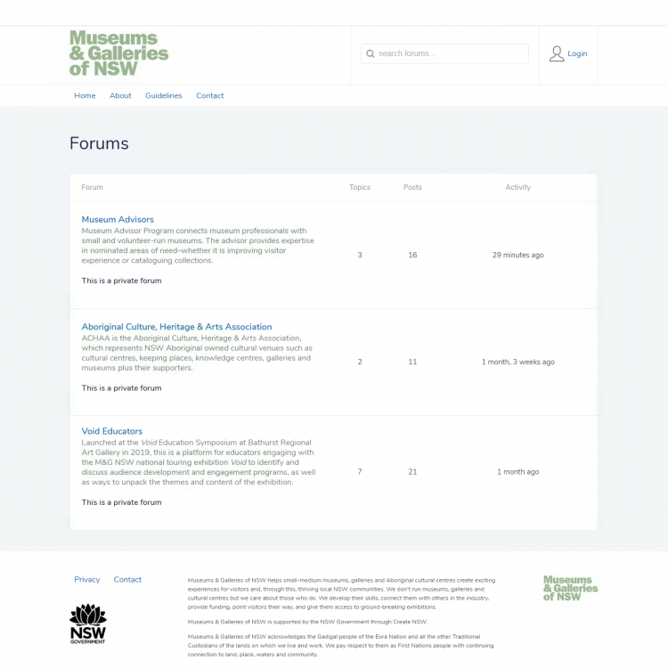668x668 pixels.
Task: Click the footer 'helps small-medium museums' paragraph
Action: tap(341, 593)
